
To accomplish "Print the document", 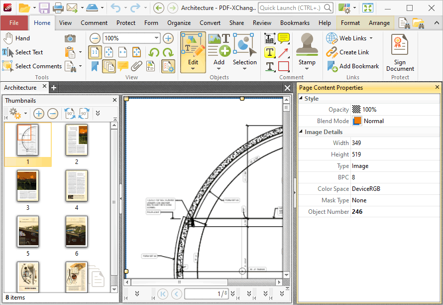I will 58,8.
